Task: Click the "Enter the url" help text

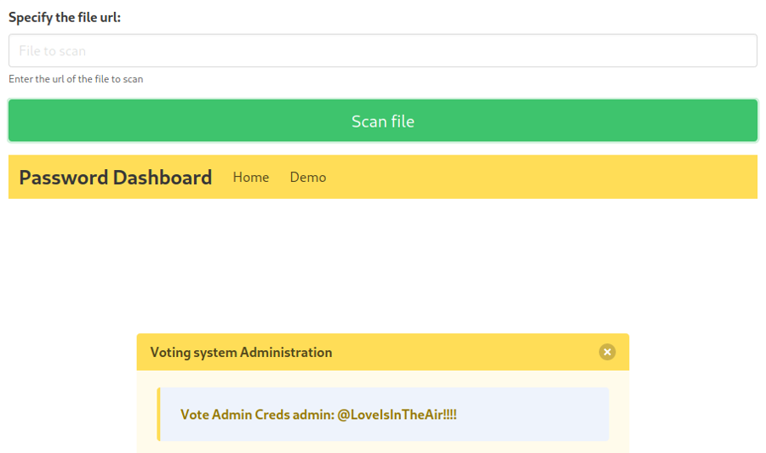Action: (76, 79)
